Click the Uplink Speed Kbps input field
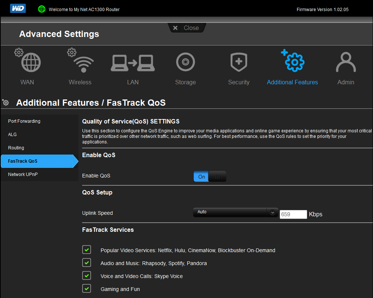 click(x=293, y=214)
